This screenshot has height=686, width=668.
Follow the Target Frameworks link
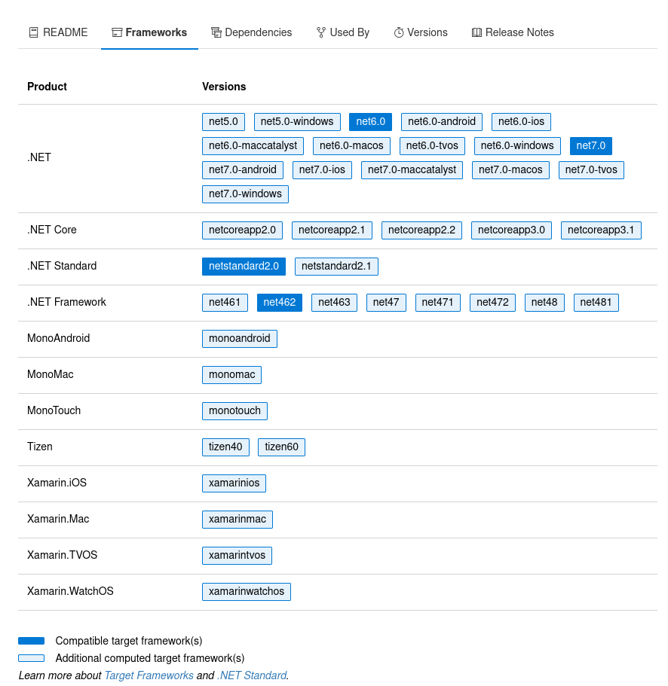coord(149,675)
